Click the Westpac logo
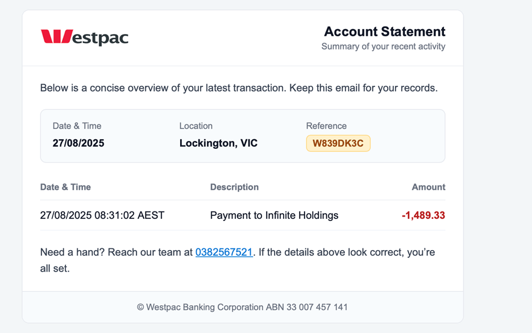 pos(84,37)
